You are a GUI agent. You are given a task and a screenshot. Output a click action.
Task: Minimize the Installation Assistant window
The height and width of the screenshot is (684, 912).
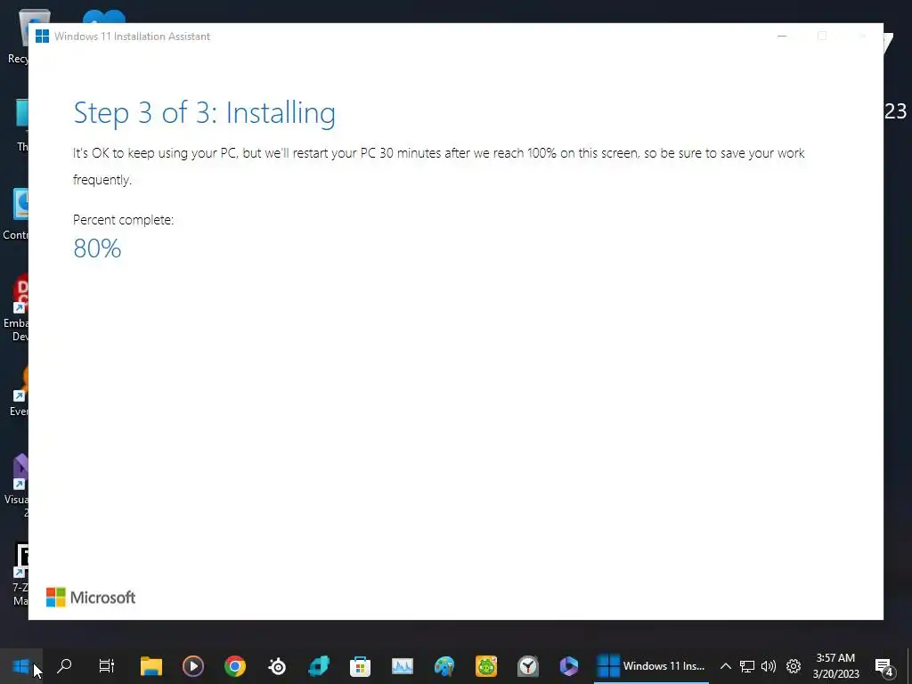782,36
